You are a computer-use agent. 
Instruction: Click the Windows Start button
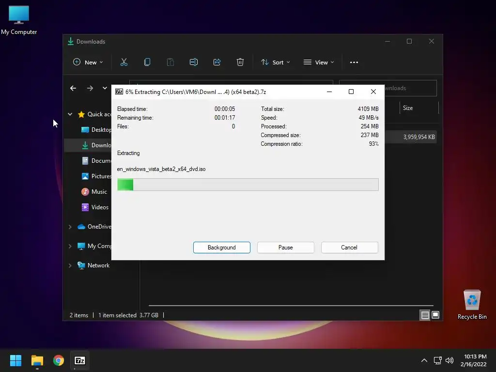(15, 360)
